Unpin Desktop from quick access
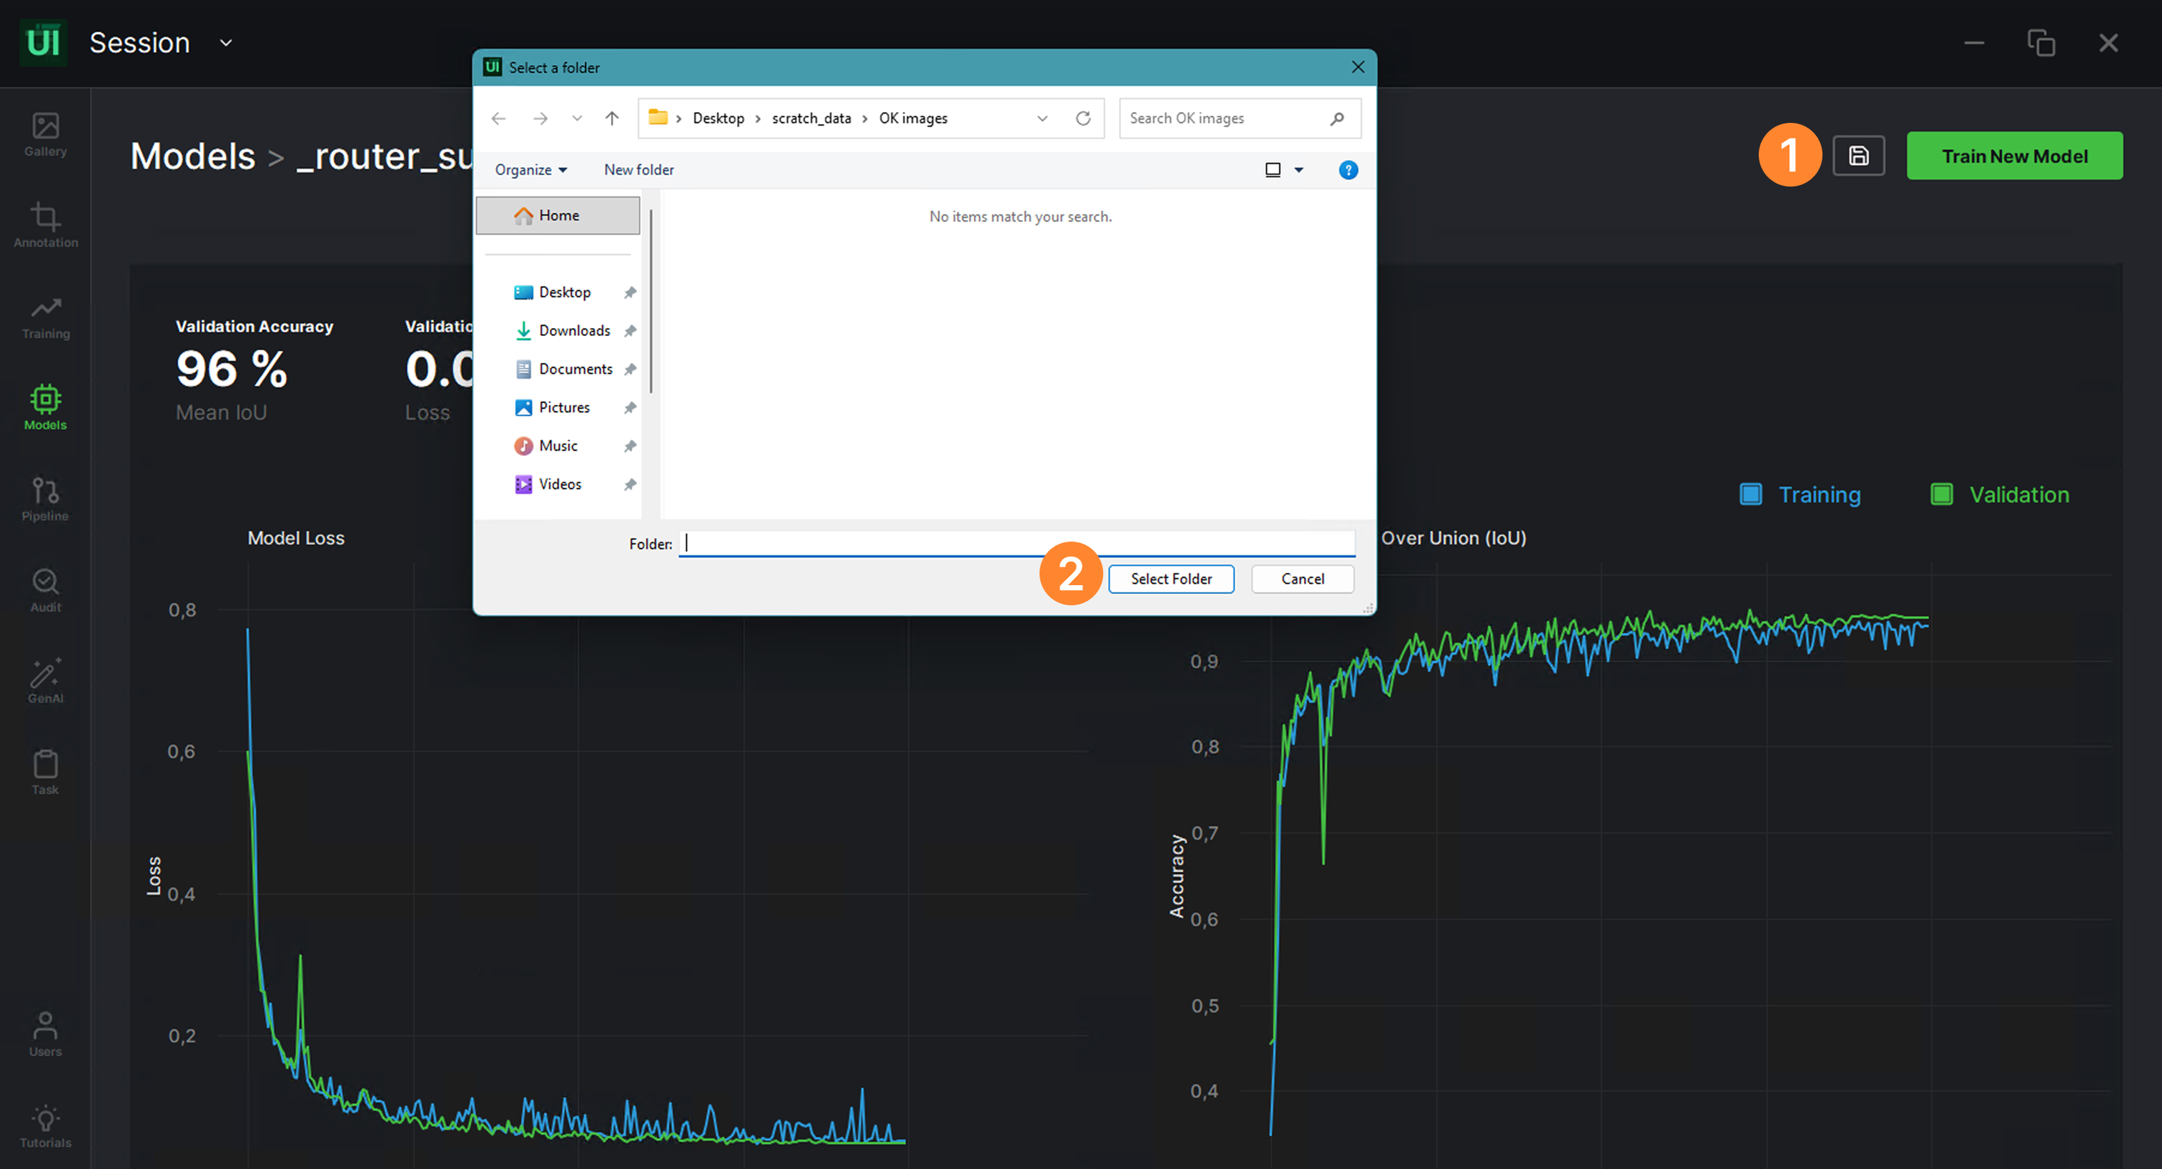This screenshot has height=1169, width=2162. point(629,293)
